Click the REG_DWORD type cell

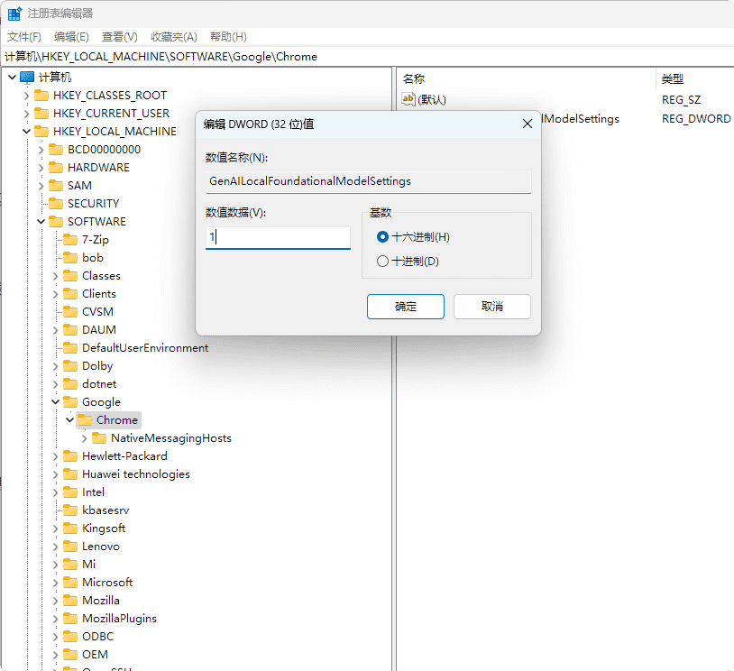(695, 119)
